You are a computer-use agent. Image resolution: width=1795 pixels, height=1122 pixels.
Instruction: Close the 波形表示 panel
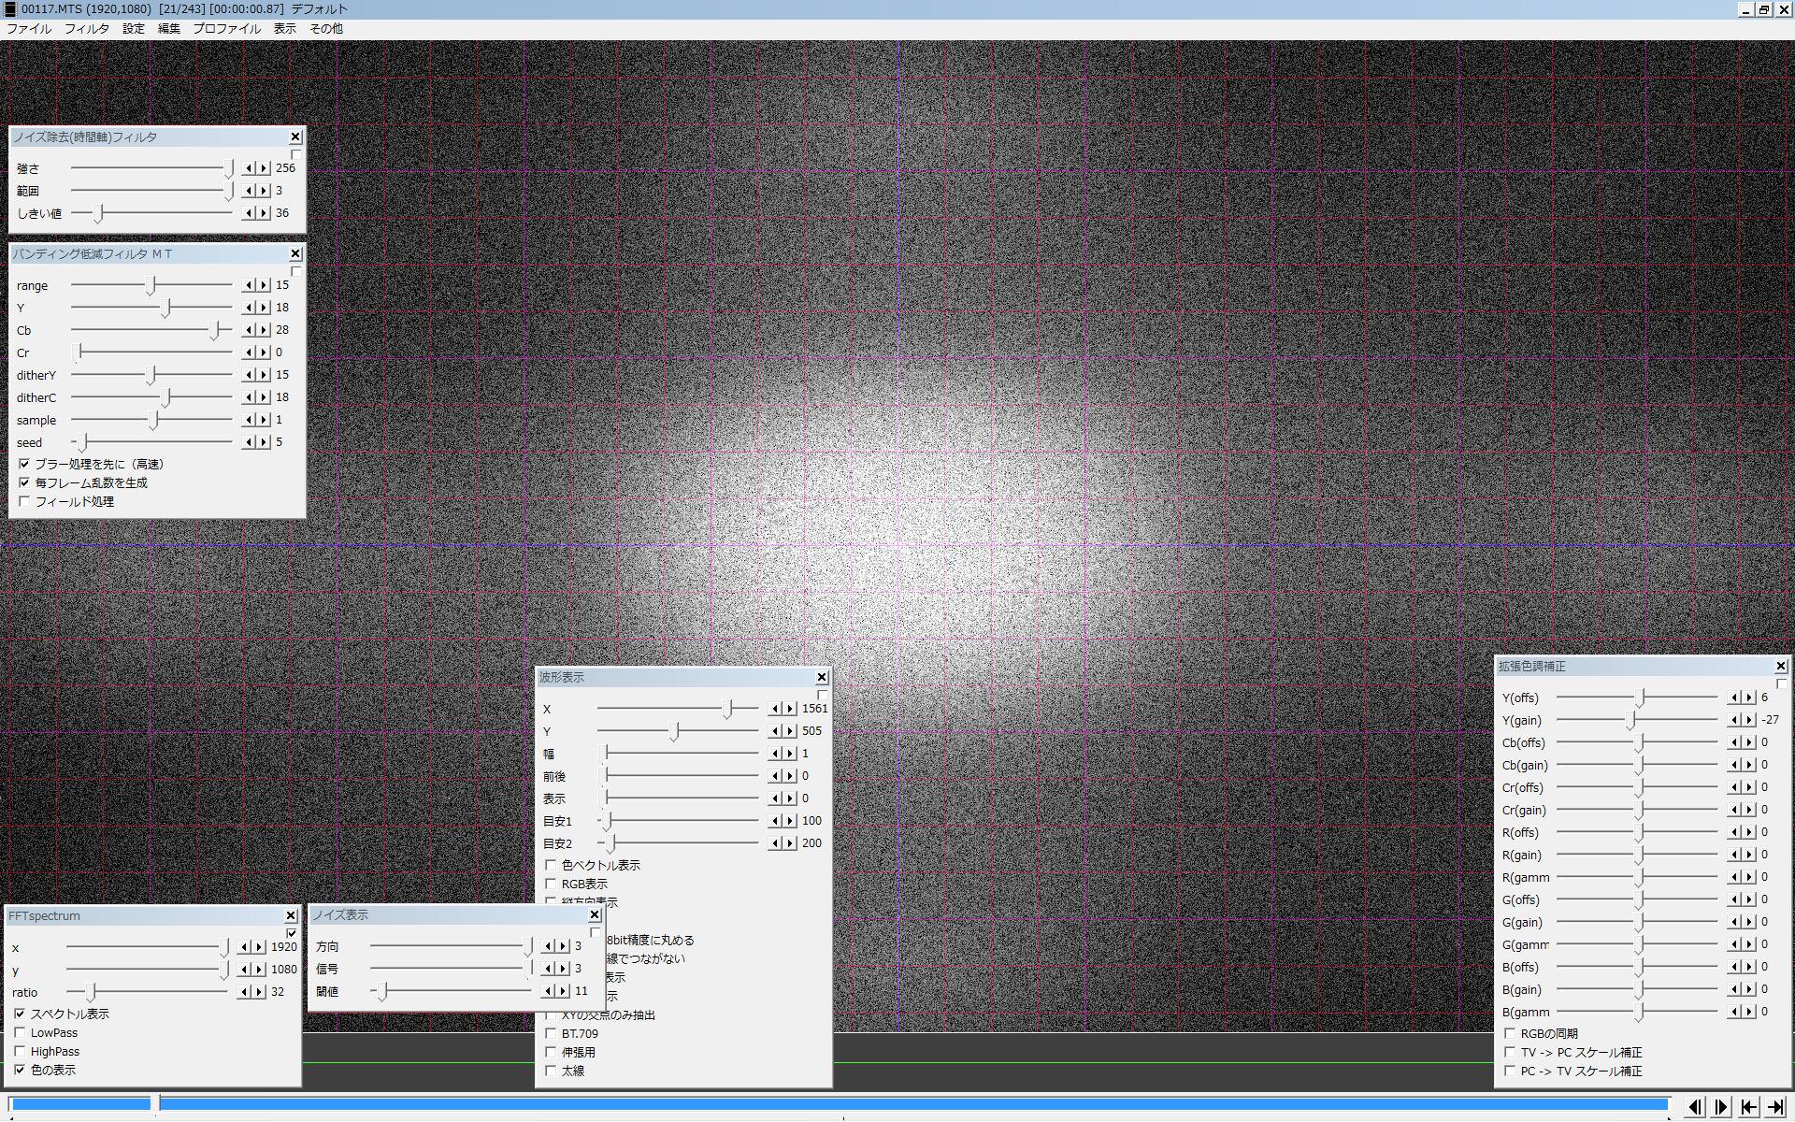pos(822,677)
